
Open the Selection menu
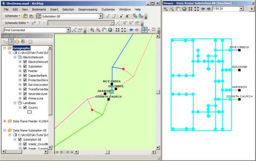click(68, 9)
